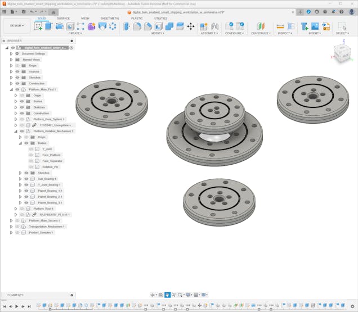Viewport: 358px width, 312px height.
Task: Select the Face_Platform body in browser
Action: [51, 155]
